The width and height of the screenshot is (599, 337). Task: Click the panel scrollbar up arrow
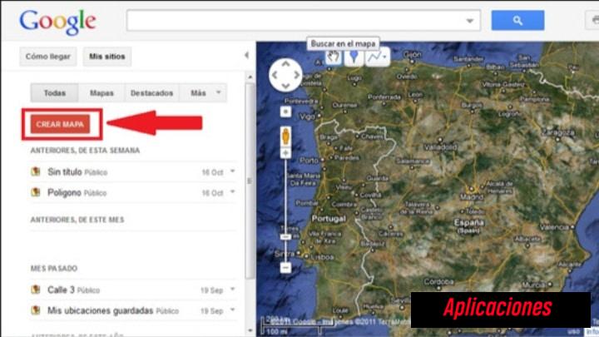(x=250, y=77)
